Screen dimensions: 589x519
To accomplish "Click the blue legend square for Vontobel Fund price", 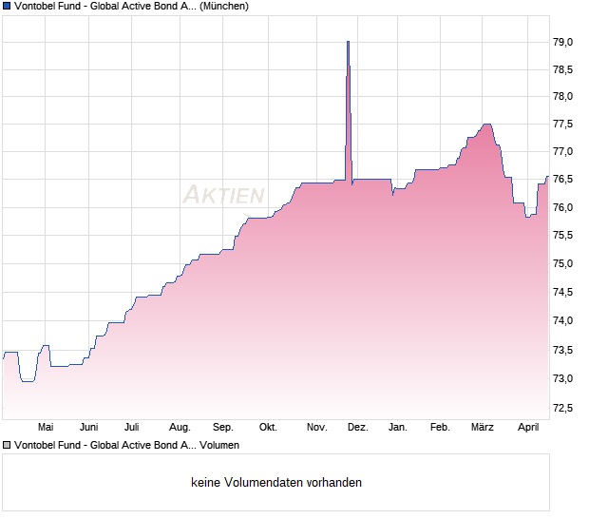I will point(7,6).
